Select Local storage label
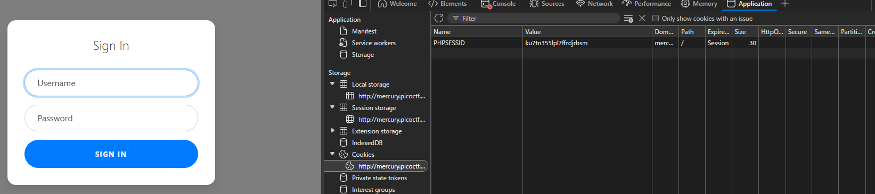The image size is (875, 194). click(371, 85)
